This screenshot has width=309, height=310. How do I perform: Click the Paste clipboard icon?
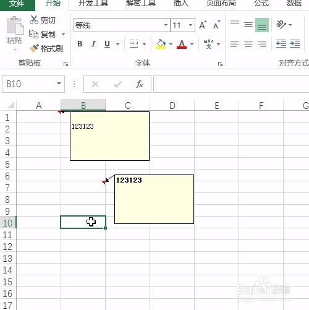(15, 25)
